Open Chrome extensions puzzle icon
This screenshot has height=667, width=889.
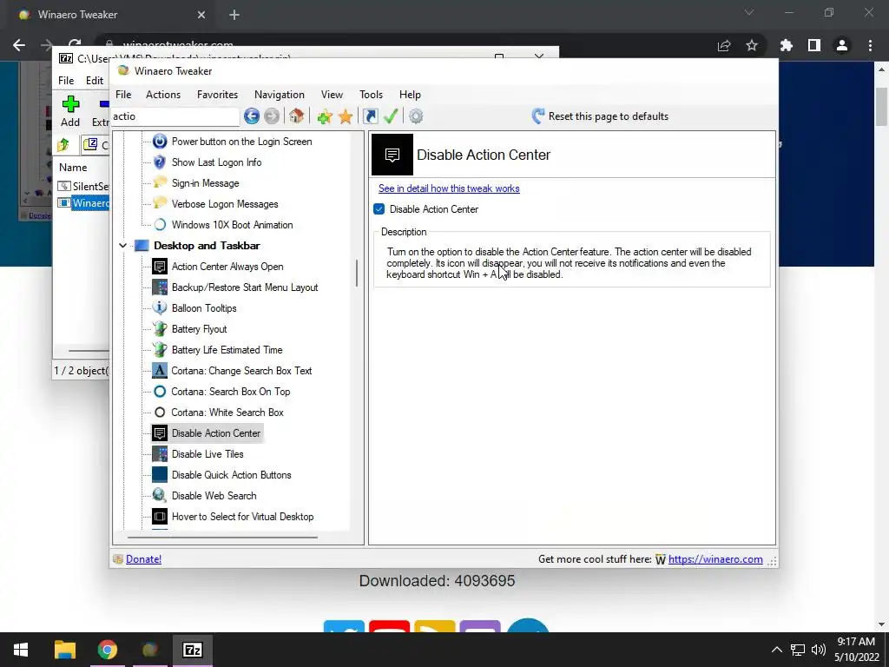pyautogui.click(x=787, y=45)
